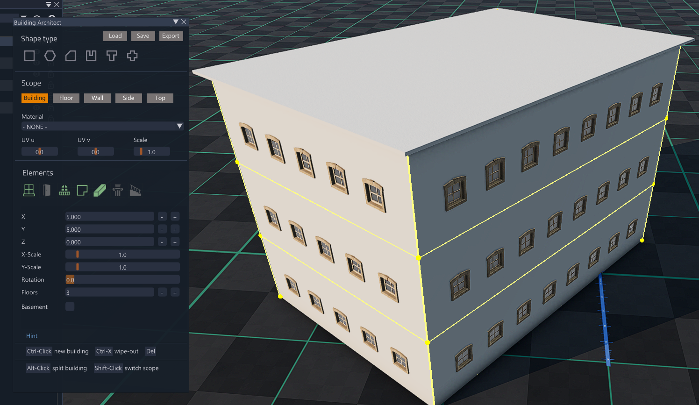Click the Rotation slider

click(122, 280)
